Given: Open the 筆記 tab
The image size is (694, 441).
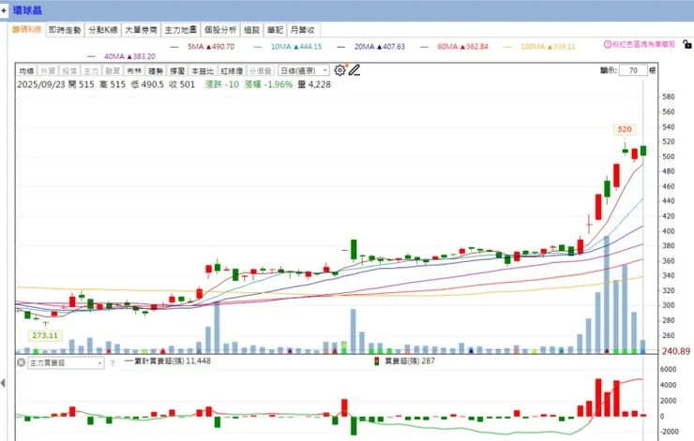Looking at the screenshot, I should click(x=275, y=30).
